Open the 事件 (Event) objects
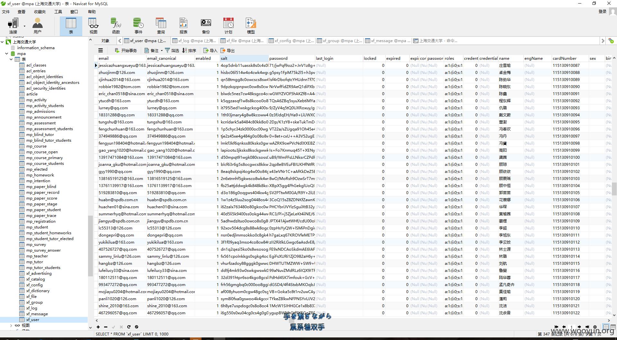This screenshot has height=340, width=617. 139,26
